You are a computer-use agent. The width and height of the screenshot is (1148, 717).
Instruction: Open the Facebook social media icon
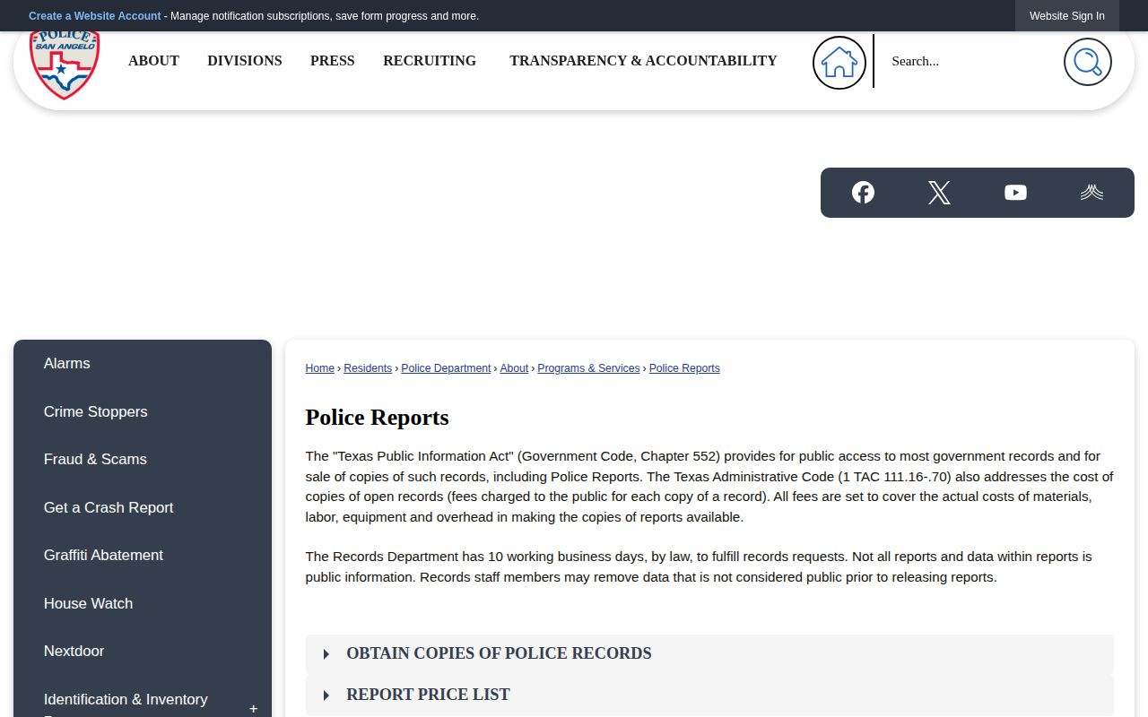(x=863, y=193)
